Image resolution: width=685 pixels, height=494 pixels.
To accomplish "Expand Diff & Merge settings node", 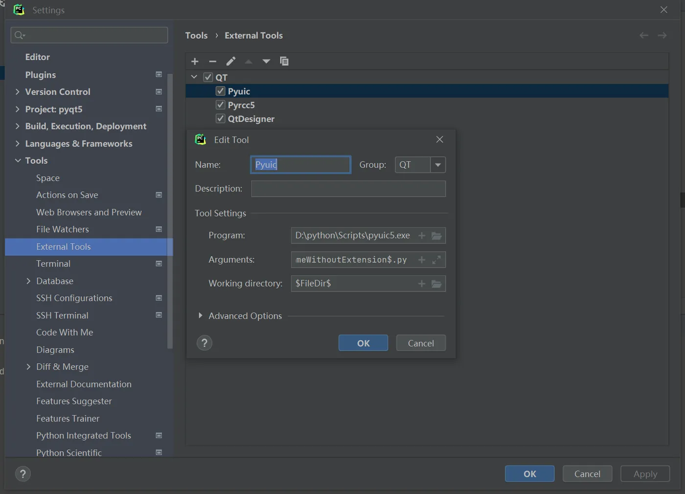I will point(28,366).
